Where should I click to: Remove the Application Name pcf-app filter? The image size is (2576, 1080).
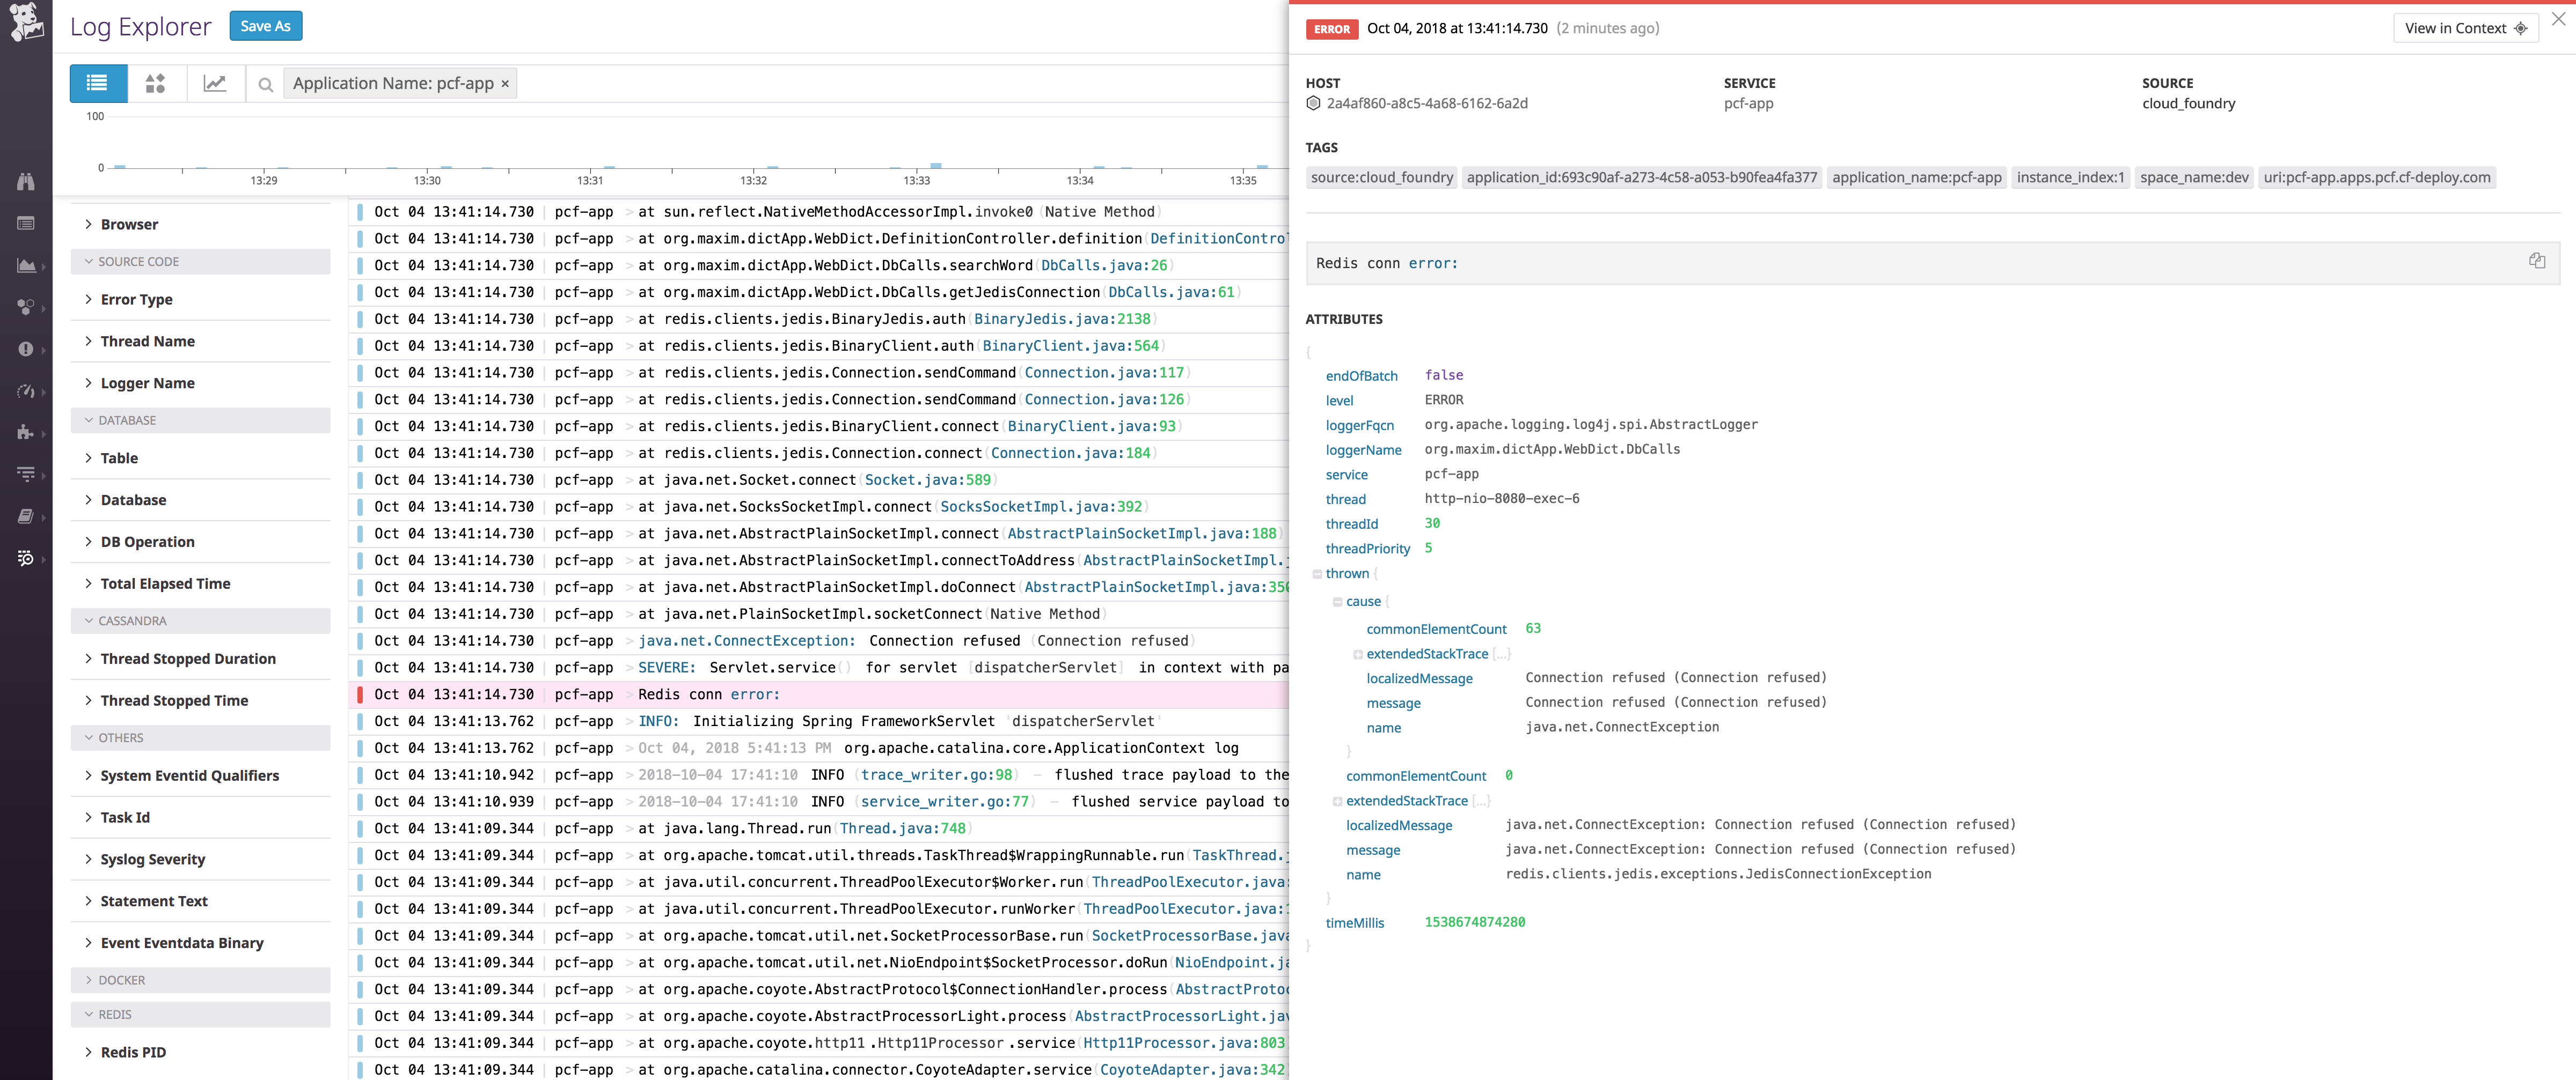coord(505,84)
